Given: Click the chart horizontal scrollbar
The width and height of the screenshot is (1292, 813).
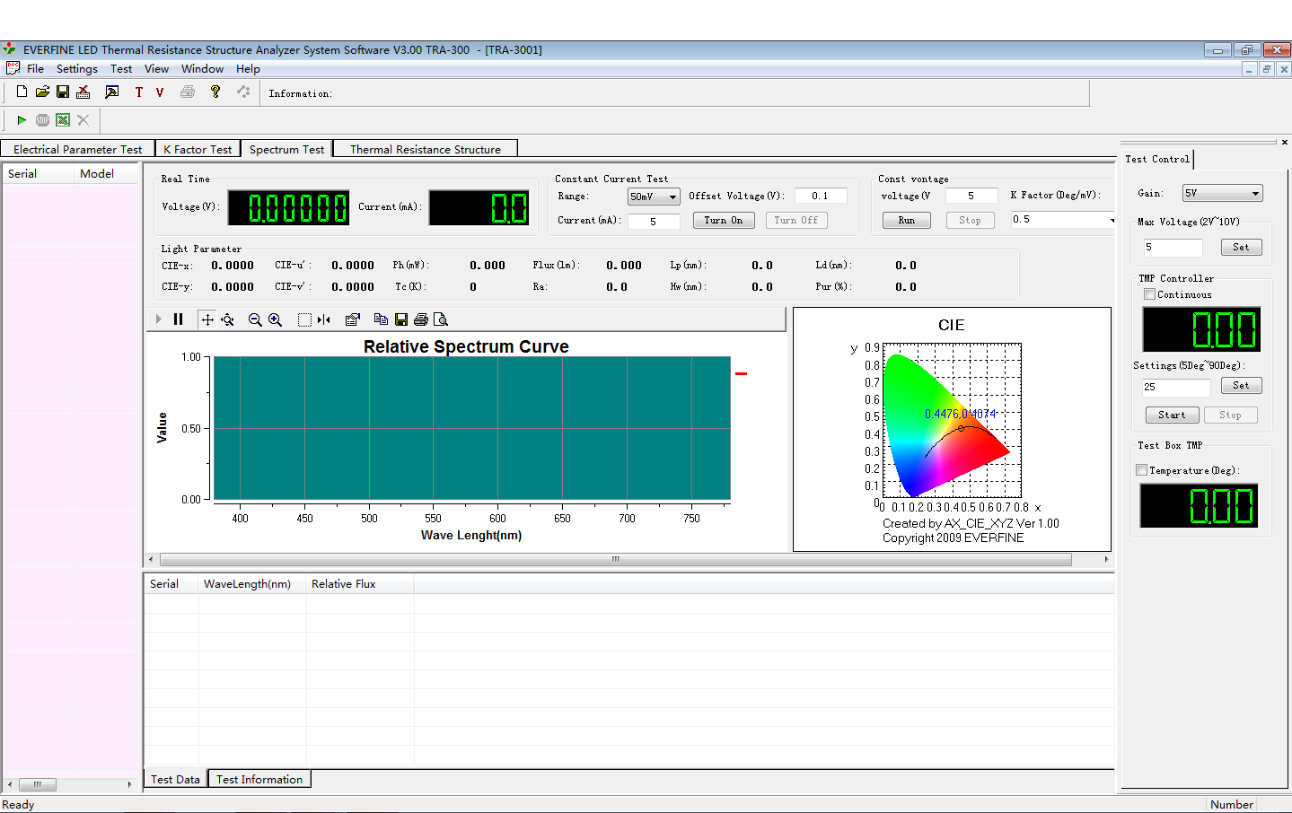Looking at the screenshot, I should coord(615,559).
